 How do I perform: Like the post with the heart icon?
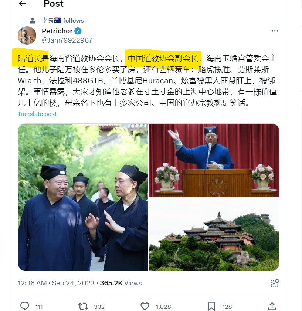click(145, 306)
